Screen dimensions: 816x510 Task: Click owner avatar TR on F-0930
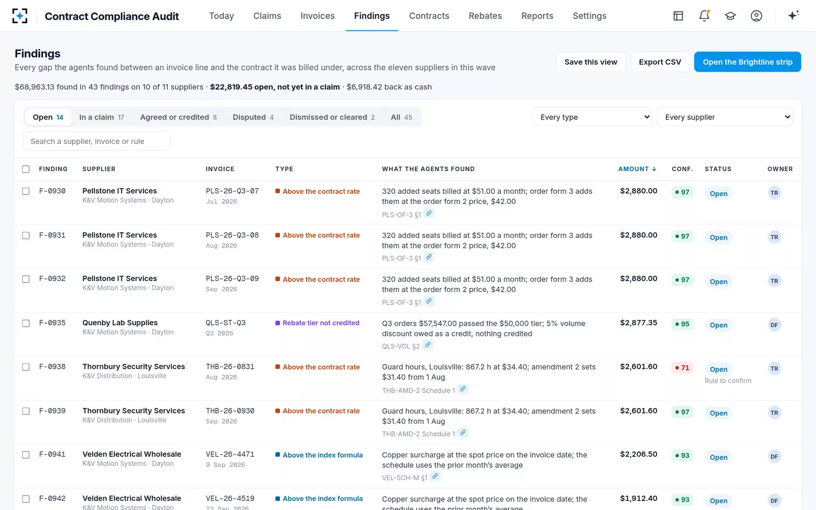774,193
